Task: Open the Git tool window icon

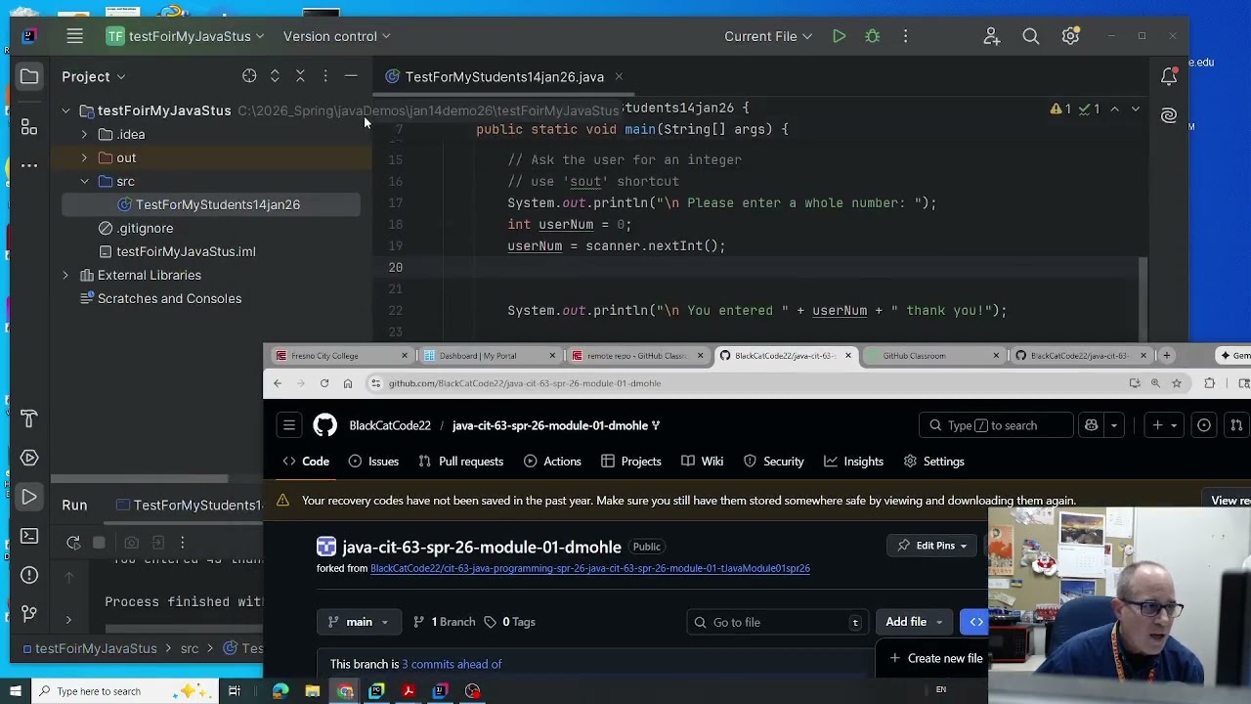Action: (x=29, y=613)
